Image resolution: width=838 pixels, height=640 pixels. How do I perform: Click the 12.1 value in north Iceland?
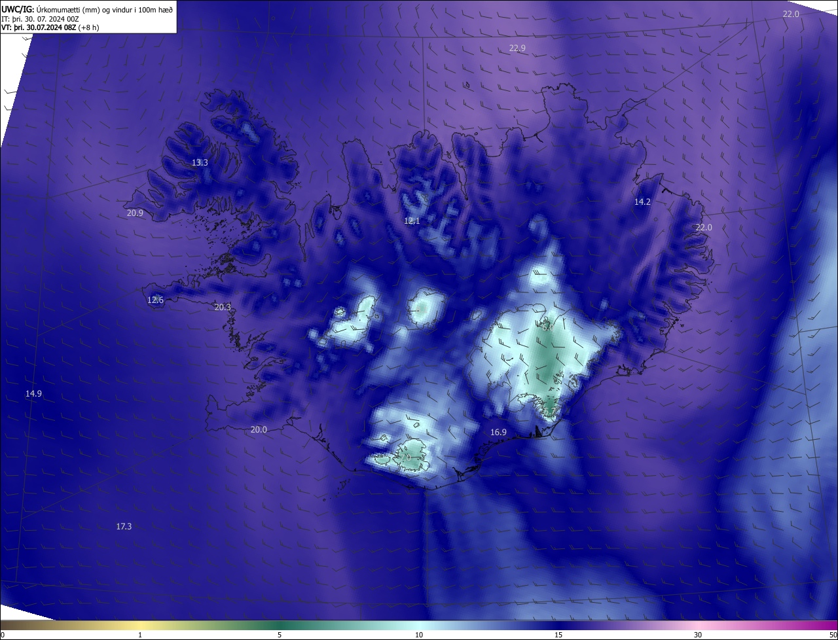[x=412, y=221]
